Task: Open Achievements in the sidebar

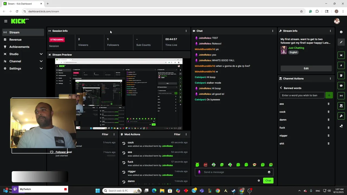Action: [x=23, y=47]
